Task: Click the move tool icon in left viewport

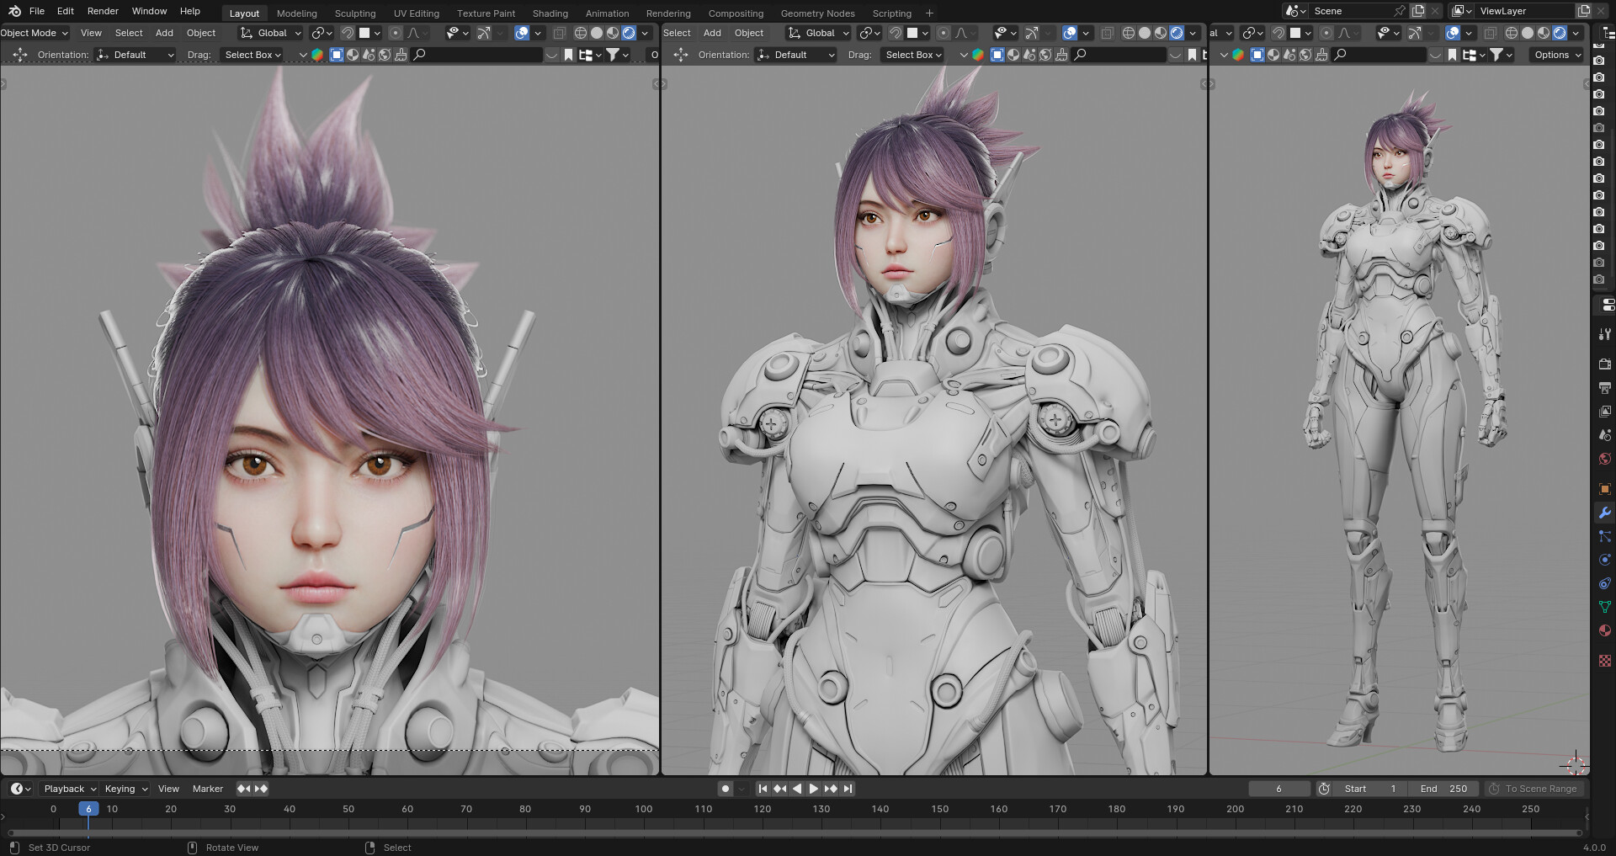Action: pos(20,55)
